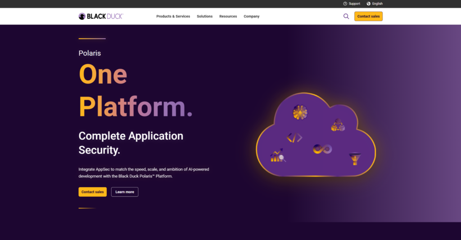
Task: Open the Solutions menu
Action: point(205,17)
